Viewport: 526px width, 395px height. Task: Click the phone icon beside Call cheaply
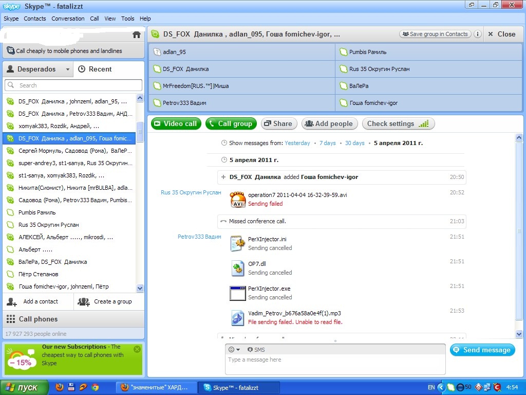point(10,51)
